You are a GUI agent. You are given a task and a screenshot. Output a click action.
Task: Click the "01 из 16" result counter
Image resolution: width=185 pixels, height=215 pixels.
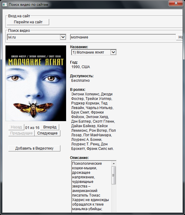(x=32, y=127)
